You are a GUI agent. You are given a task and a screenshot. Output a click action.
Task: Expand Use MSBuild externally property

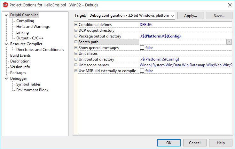pyautogui.click(x=76, y=71)
